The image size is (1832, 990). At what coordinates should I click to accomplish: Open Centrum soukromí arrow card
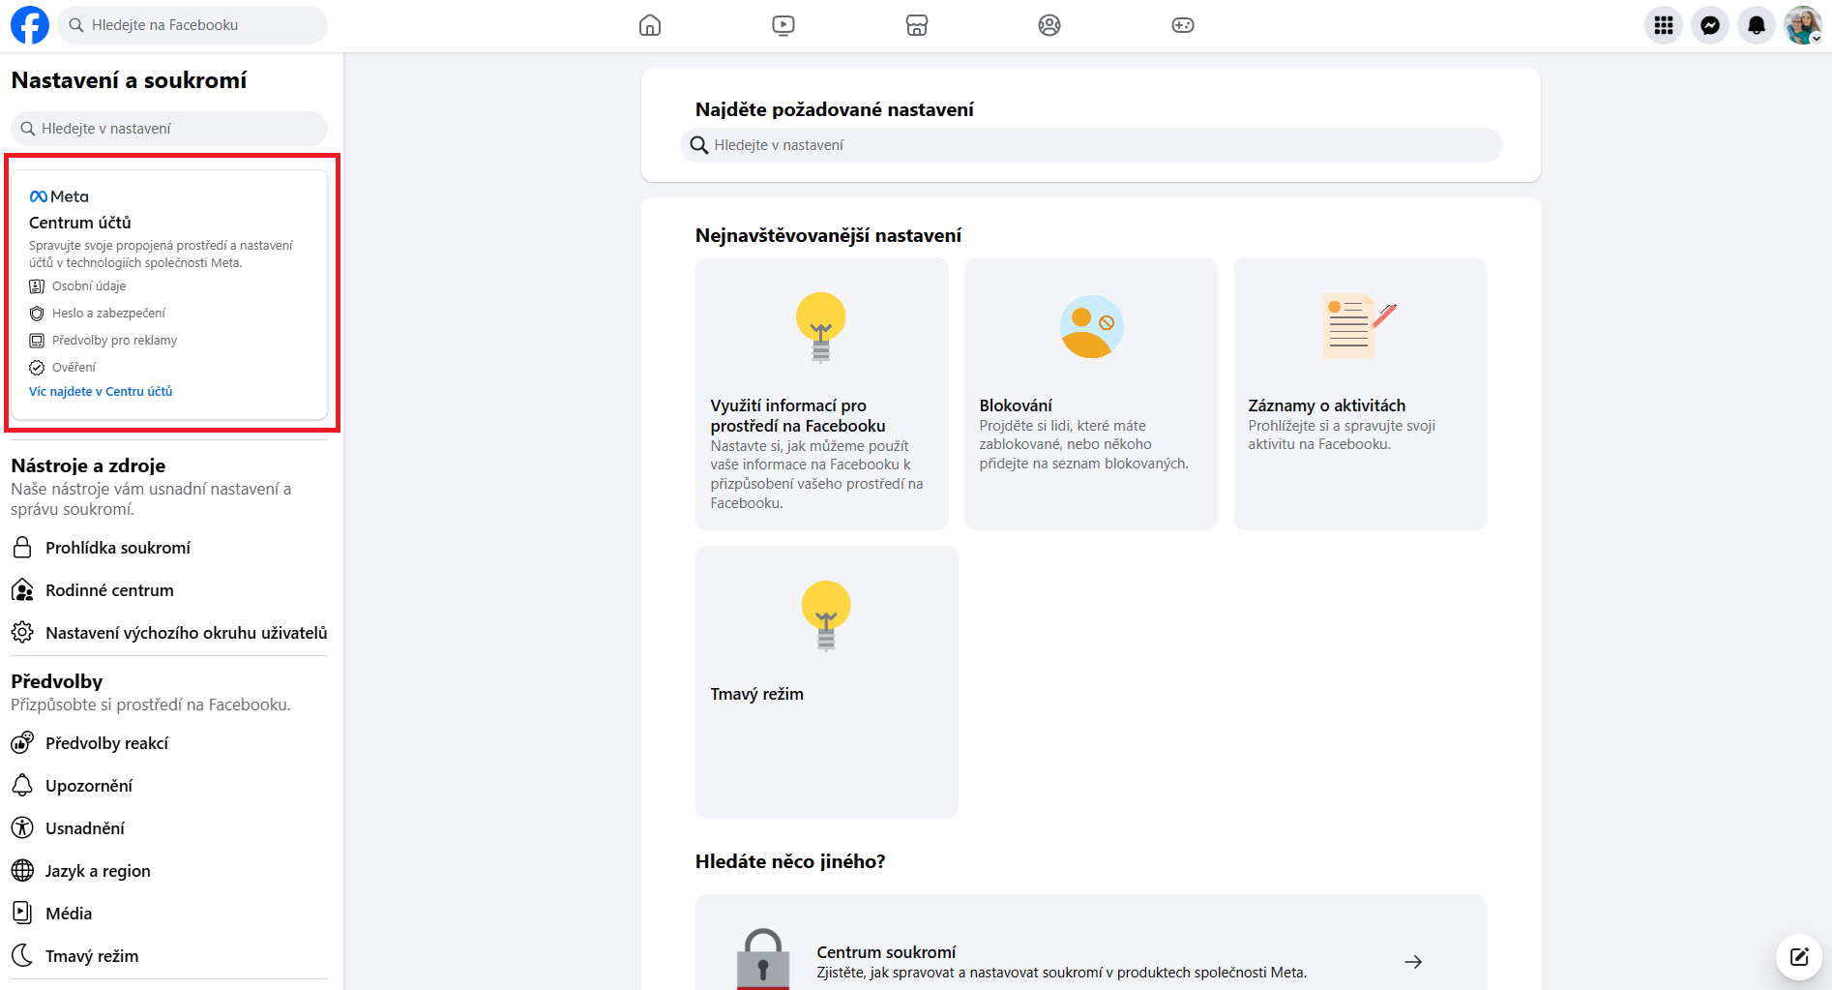(1090, 961)
